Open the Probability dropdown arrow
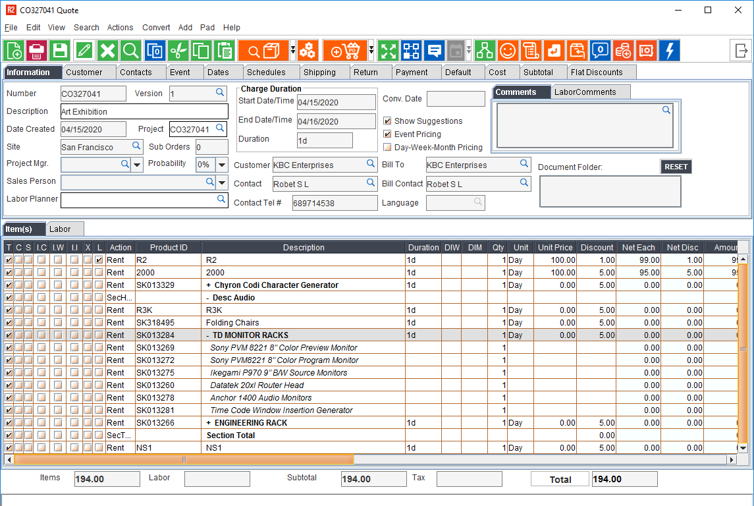754x506 pixels. coord(223,165)
